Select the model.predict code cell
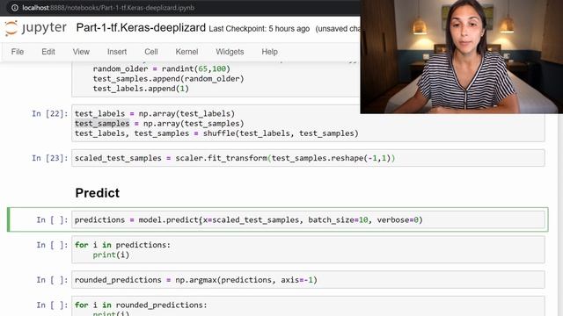563x316 pixels. 308,219
